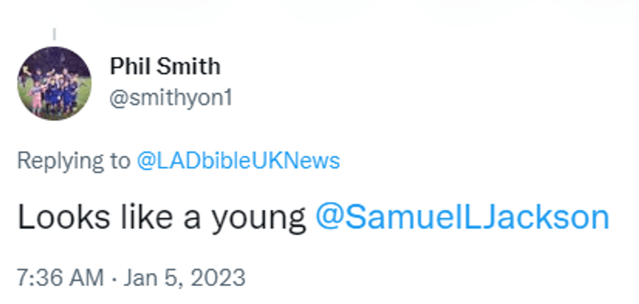Open the @LADbibleUKNews account link

tap(238, 161)
